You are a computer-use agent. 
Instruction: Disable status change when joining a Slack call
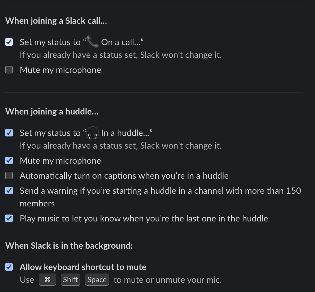(9, 42)
